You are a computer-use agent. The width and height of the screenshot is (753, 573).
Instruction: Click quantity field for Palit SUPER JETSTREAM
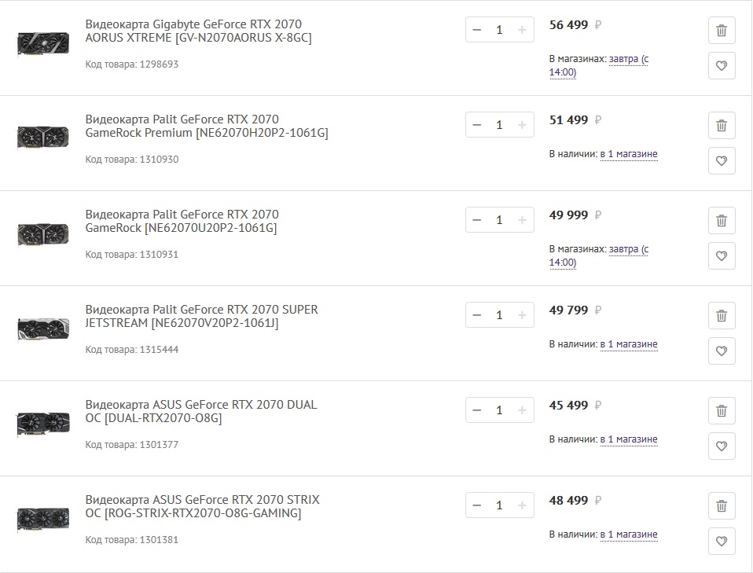click(499, 315)
